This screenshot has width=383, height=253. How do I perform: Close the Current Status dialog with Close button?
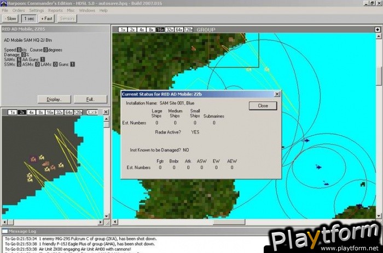pyautogui.click(x=263, y=106)
